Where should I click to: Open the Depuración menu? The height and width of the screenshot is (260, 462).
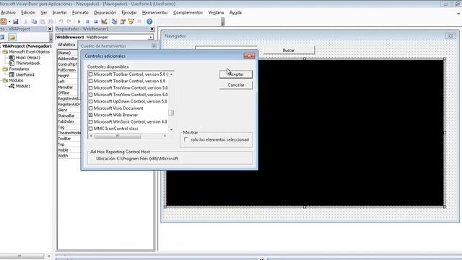coord(105,13)
